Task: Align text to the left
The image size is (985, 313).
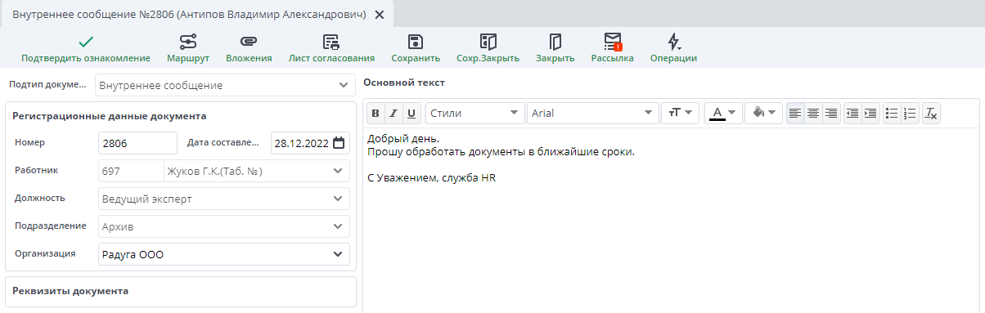Action: tap(795, 114)
